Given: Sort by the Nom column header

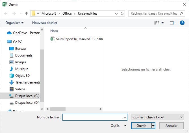Looking at the screenshot, I should pyautogui.click(x=54, y=31).
